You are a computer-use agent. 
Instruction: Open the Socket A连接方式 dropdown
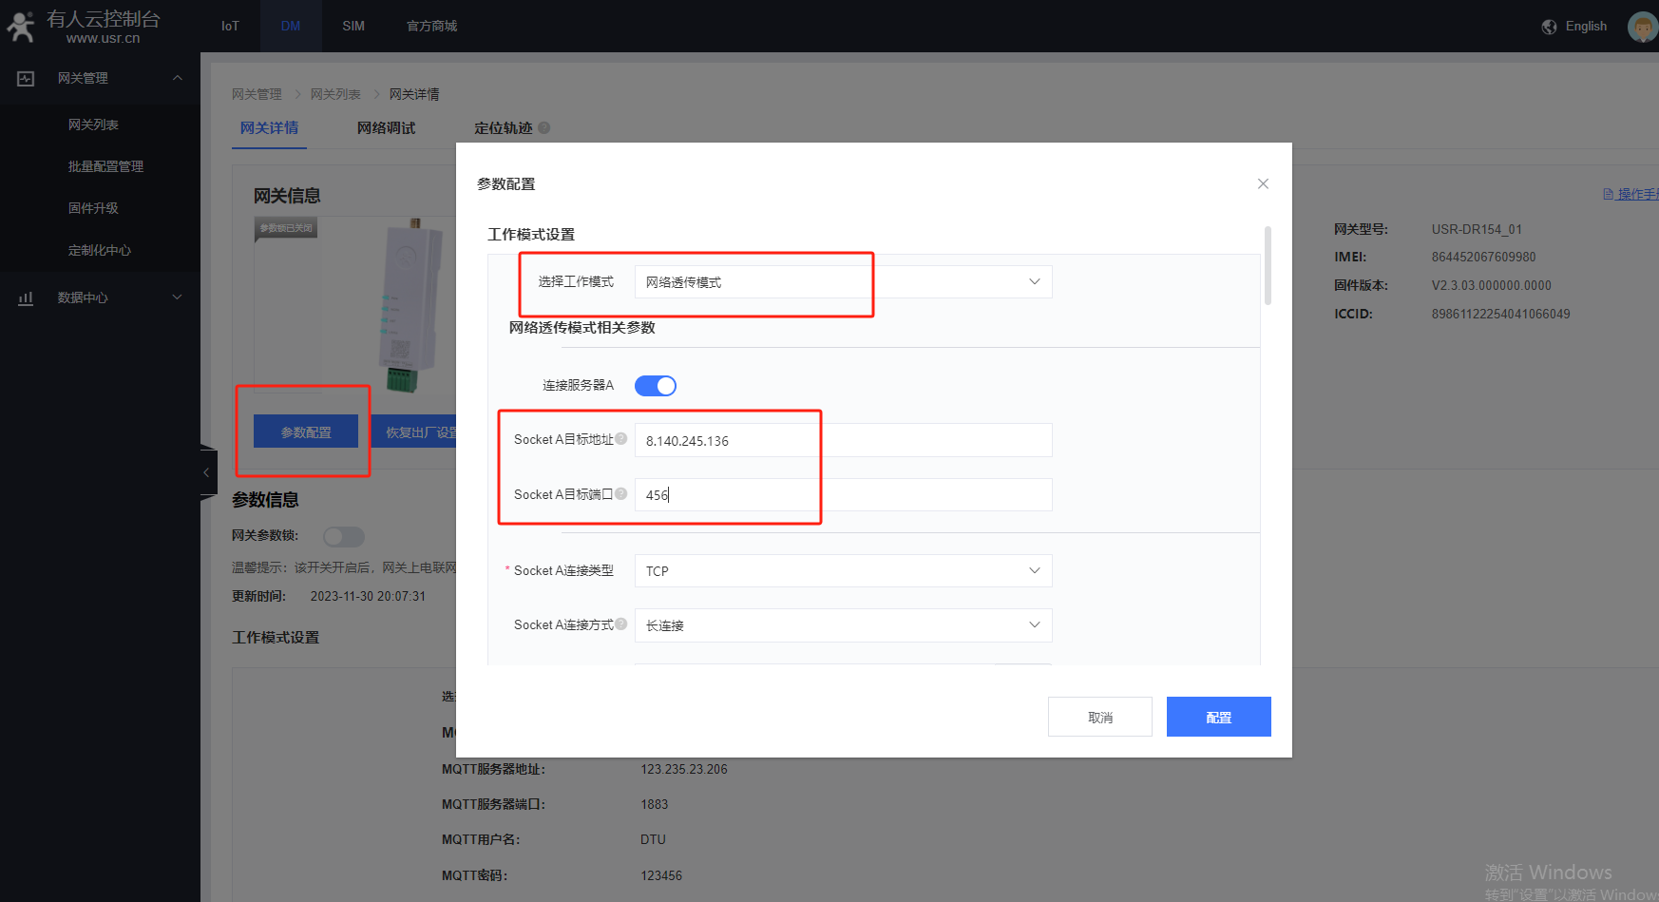click(842, 625)
